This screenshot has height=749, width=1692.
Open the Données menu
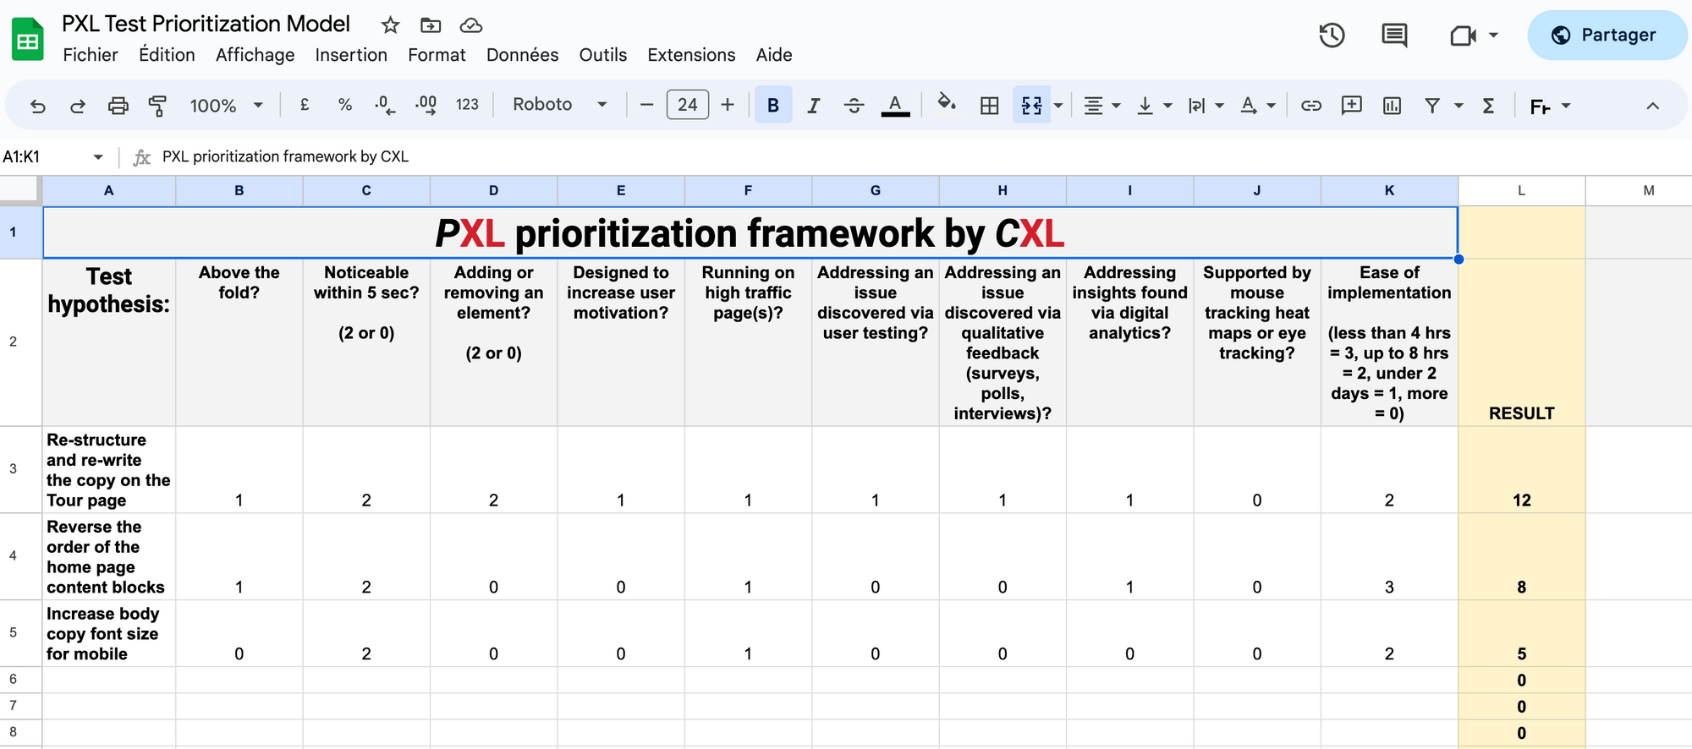(522, 55)
